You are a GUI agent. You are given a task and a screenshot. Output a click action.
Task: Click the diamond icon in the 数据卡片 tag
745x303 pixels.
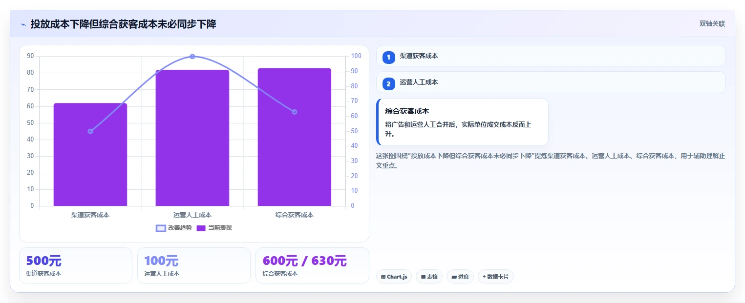tap(484, 277)
